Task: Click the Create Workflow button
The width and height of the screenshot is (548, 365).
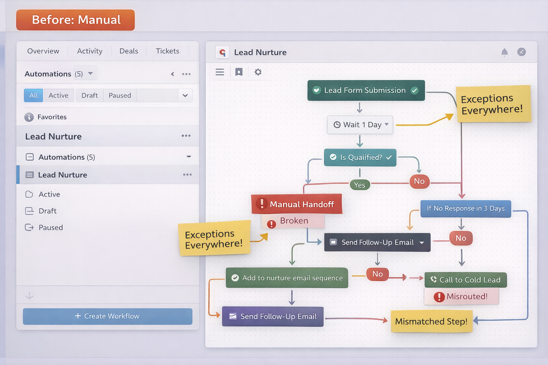Action: coord(107,316)
